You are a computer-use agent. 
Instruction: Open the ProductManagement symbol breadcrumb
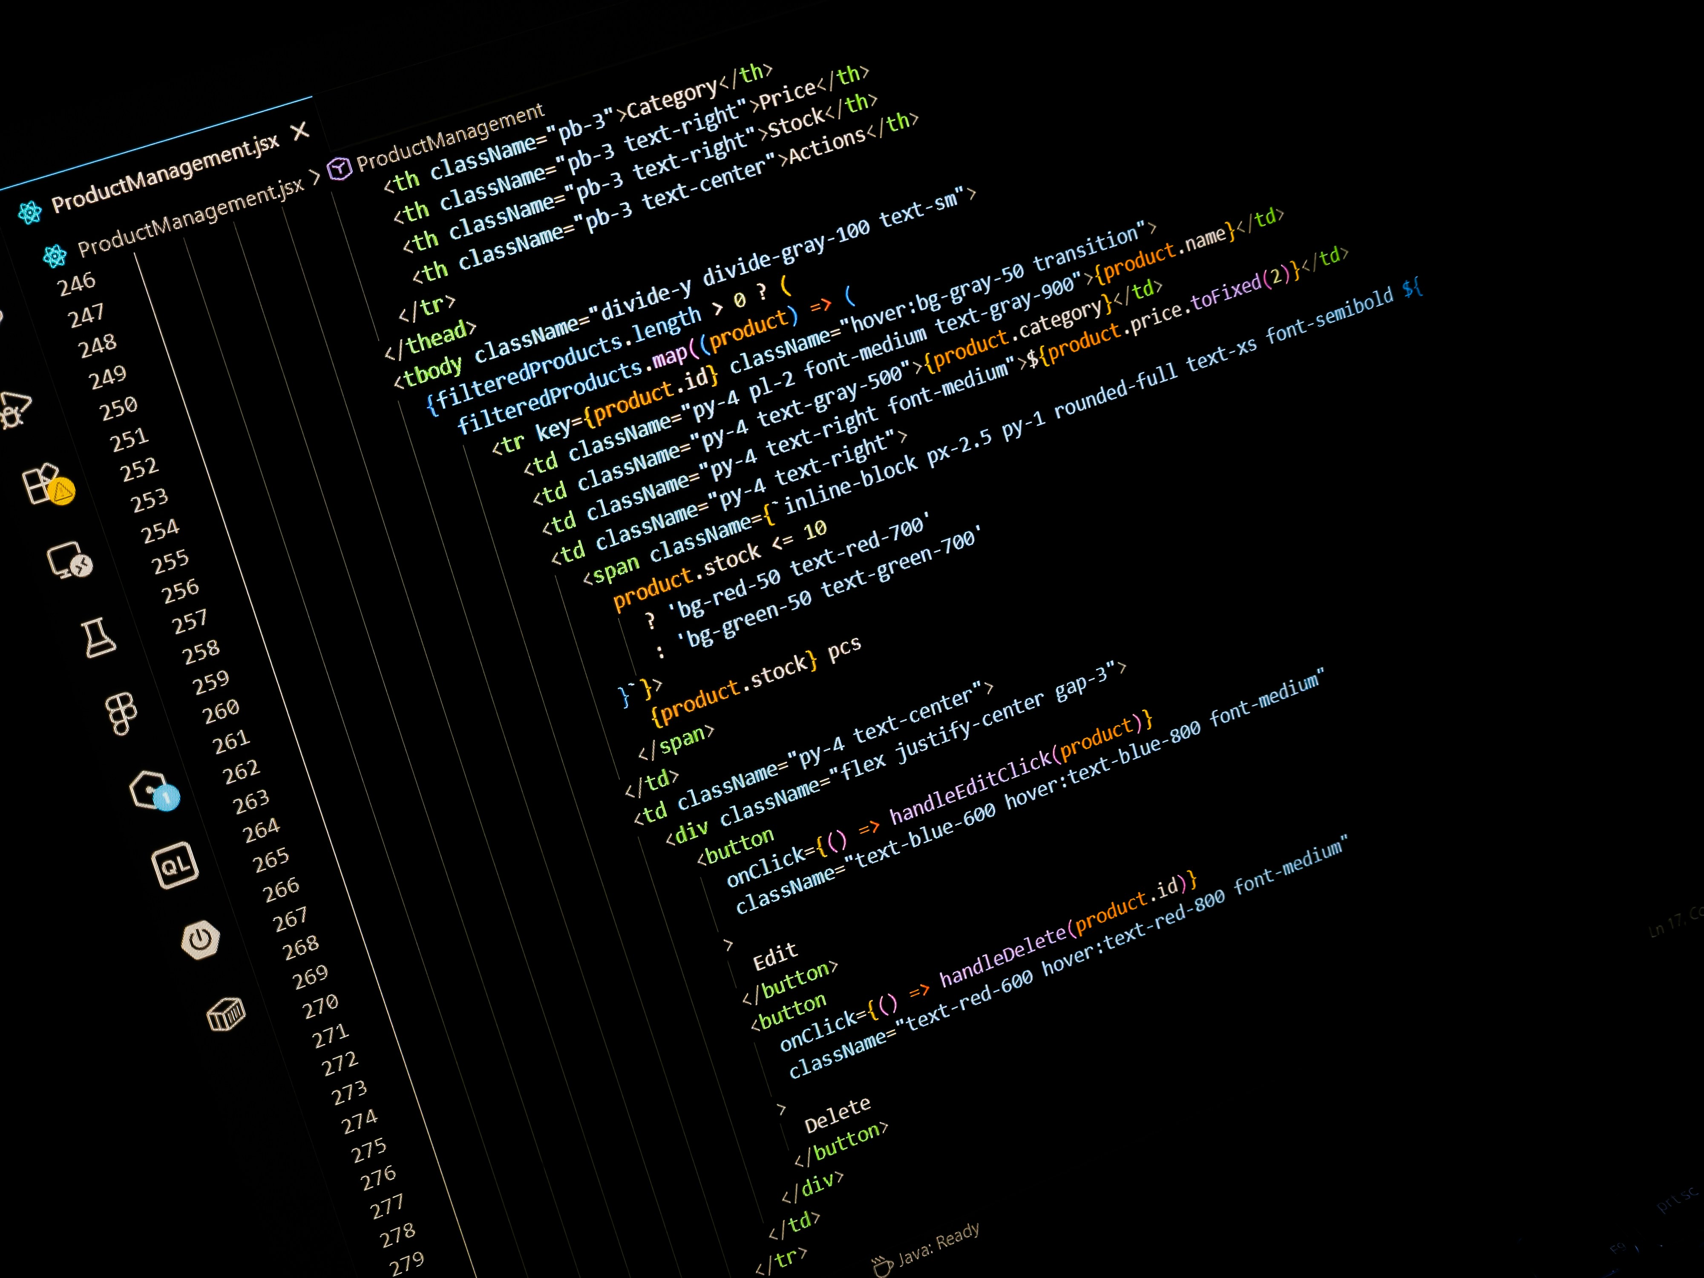(x=450, y=137)
